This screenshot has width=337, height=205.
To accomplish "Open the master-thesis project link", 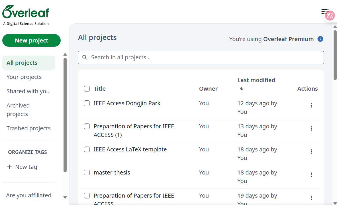I will tap(112, 172).
